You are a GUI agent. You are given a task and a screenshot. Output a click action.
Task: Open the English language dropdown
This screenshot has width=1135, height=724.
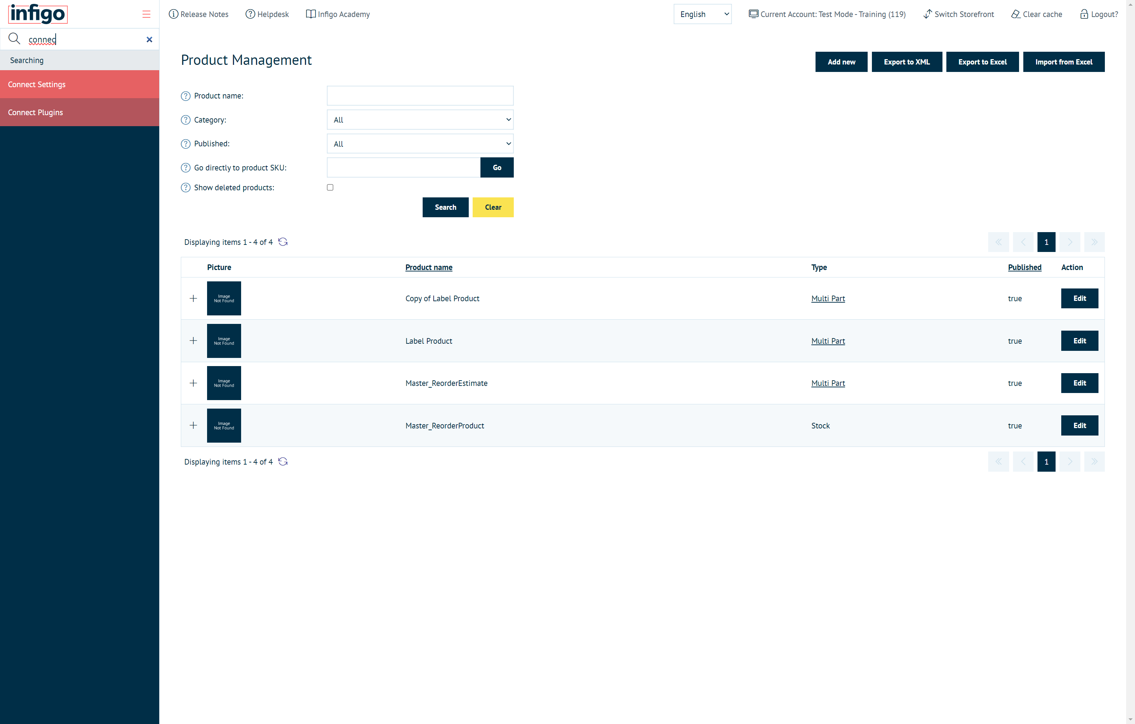pos(702,14)
